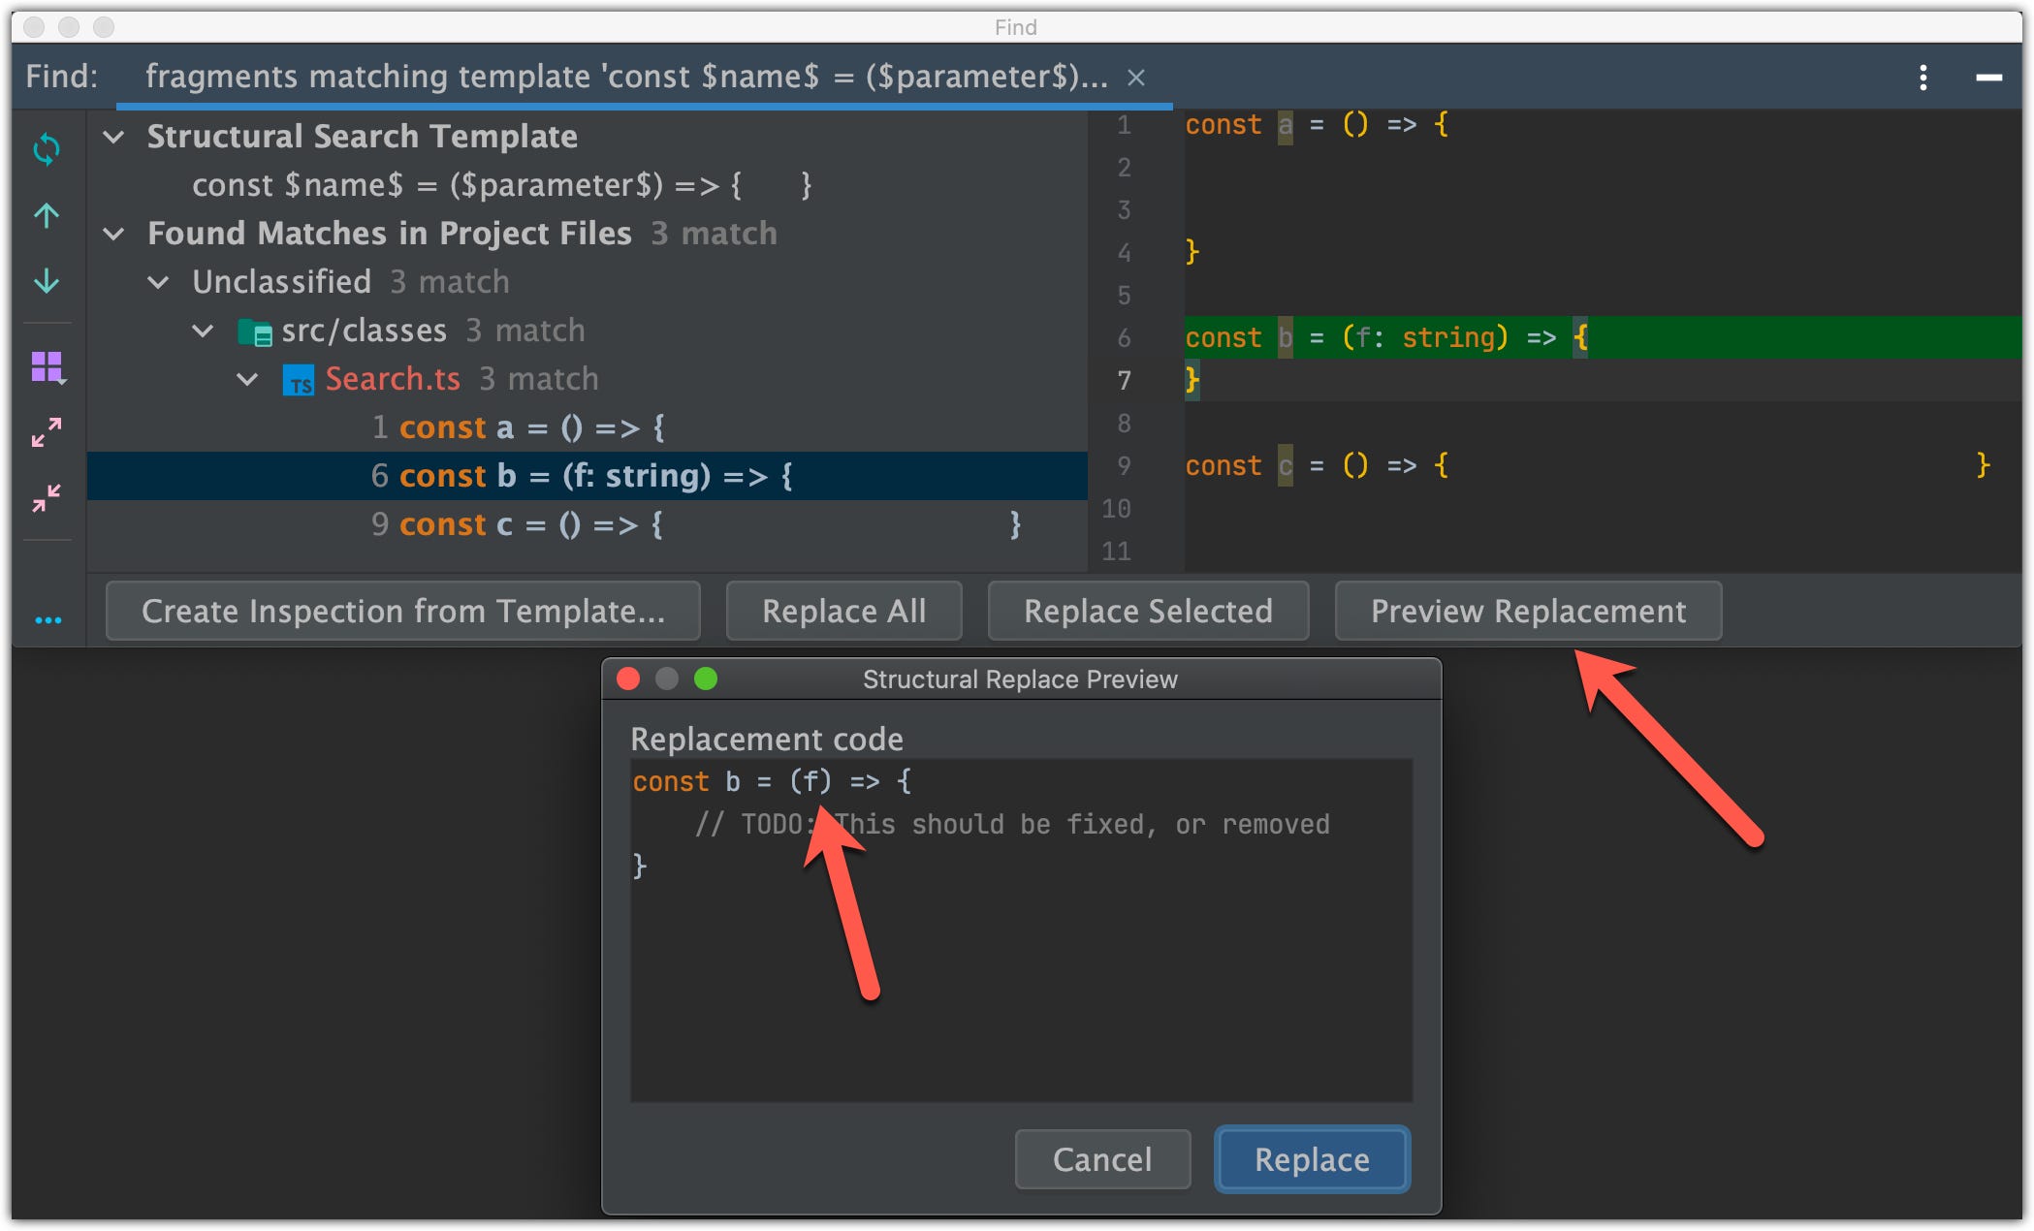The height and width of the screenshot is (1231, 2034).
Task: Open the blue three-dots more actions icon
Action: (48, 620)
